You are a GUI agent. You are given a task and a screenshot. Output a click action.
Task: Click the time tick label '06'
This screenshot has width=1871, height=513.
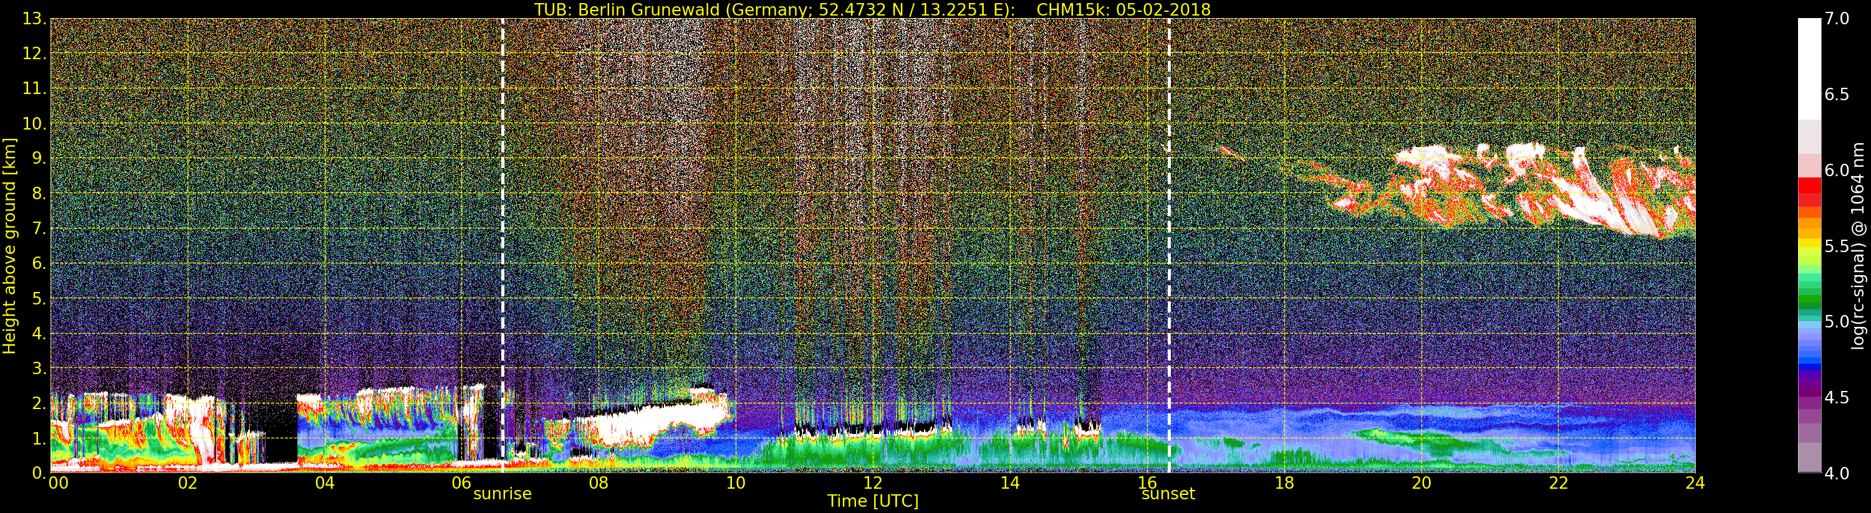point(461,483)
